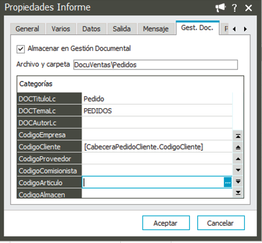Click the [CabeceraPedidoCliente.CodigoCliente] value
This screenshot has width=262, height=243.
(144, 147)
